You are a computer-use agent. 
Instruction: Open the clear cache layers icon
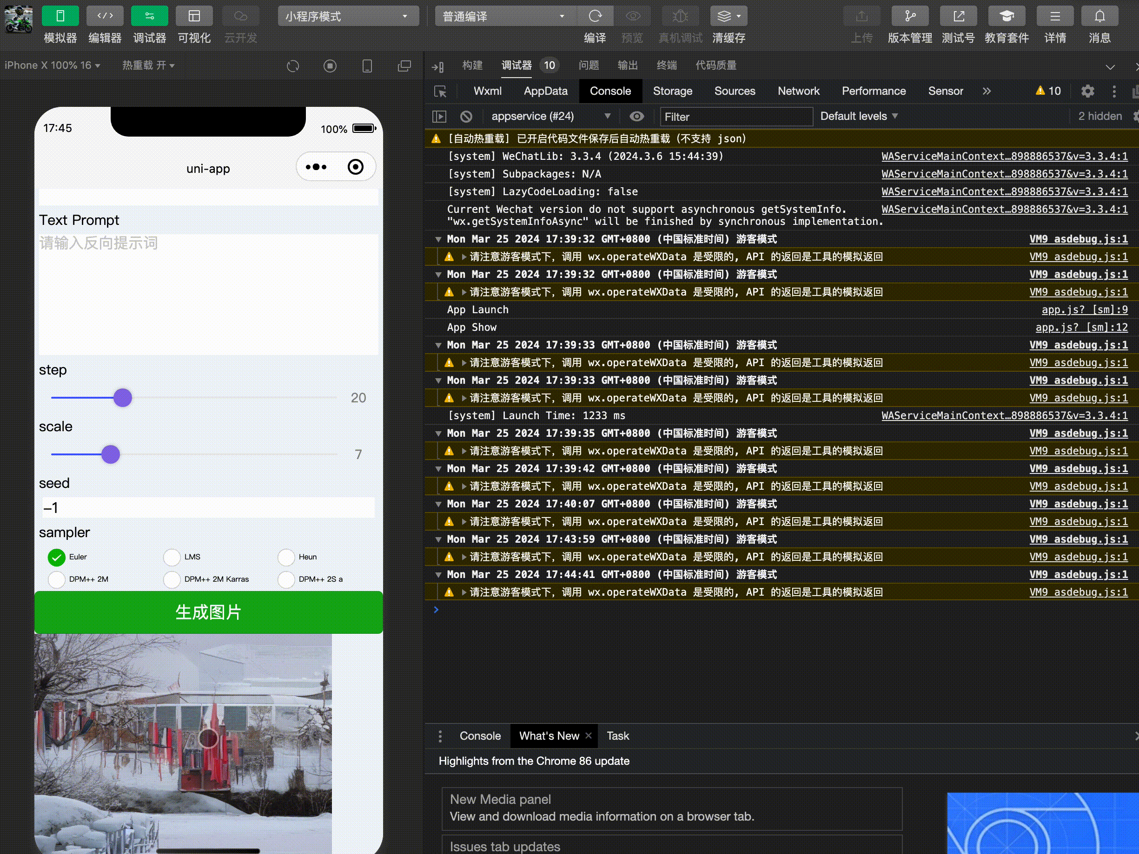click(728, 16)
